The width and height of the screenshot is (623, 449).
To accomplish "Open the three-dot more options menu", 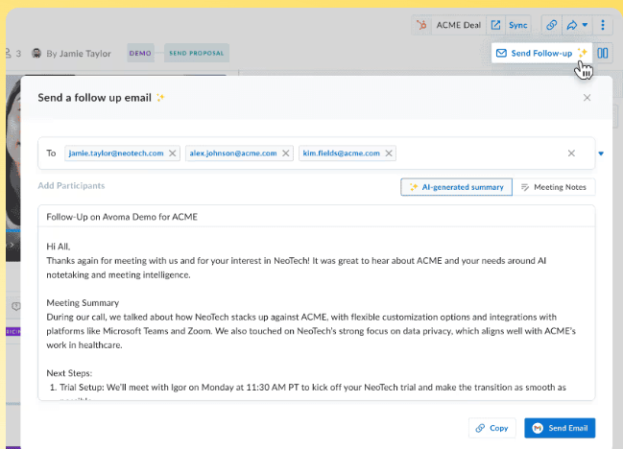I will [603, 25].
